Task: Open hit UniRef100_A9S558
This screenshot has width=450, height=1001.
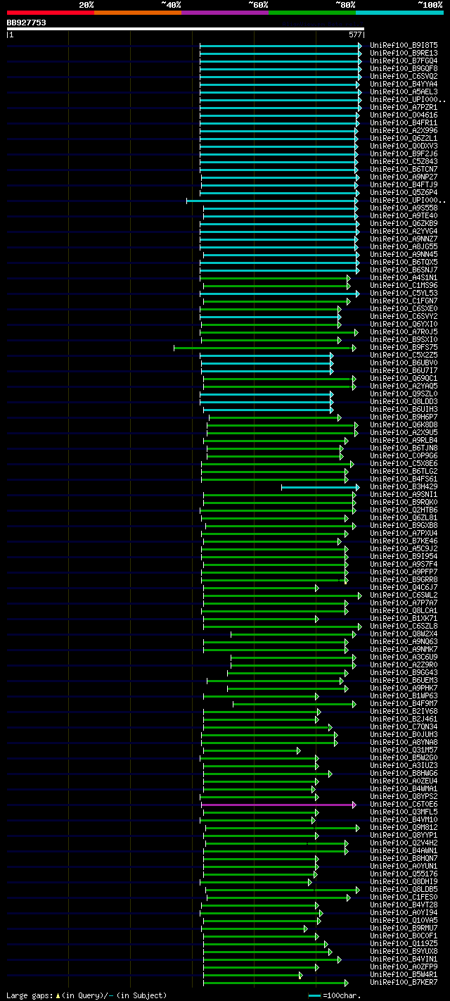Action: (404, 208)
